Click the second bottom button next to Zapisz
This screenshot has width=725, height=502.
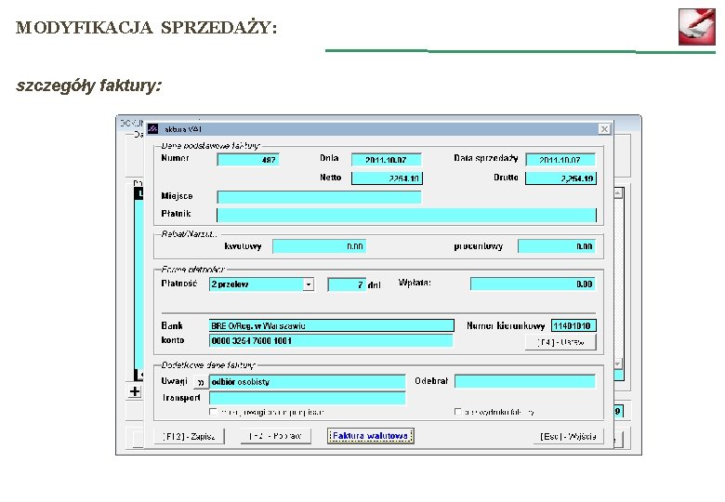tap(275, 436)
